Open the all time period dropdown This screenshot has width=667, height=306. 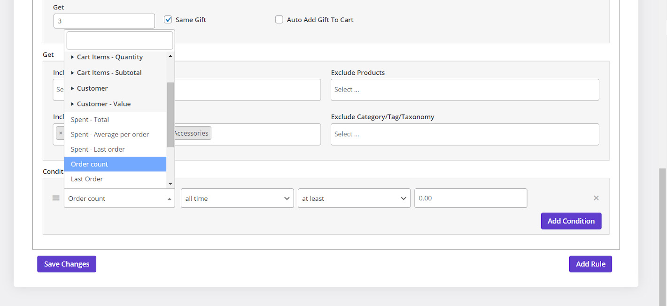[x=237, y=199]
